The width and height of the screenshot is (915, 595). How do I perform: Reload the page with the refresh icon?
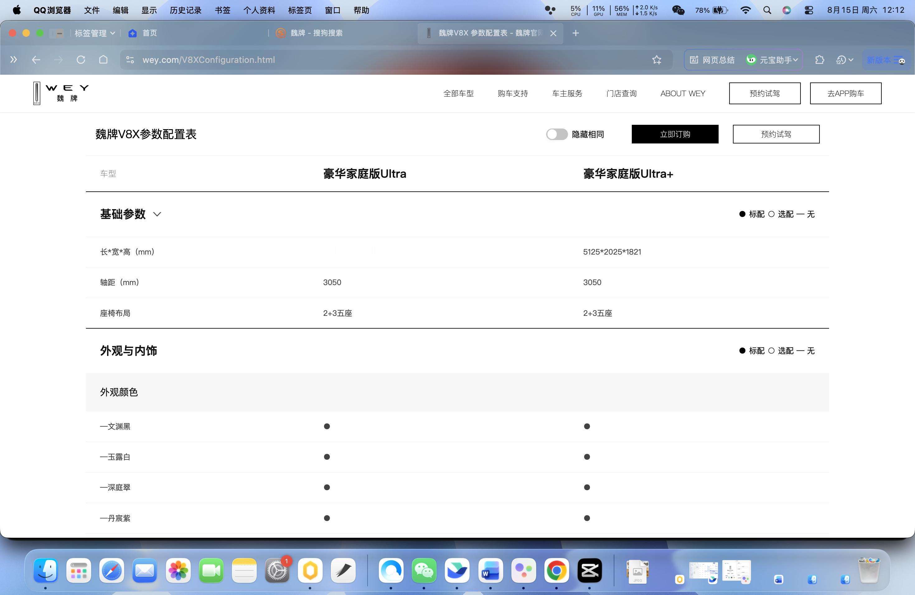click(81, 59)
